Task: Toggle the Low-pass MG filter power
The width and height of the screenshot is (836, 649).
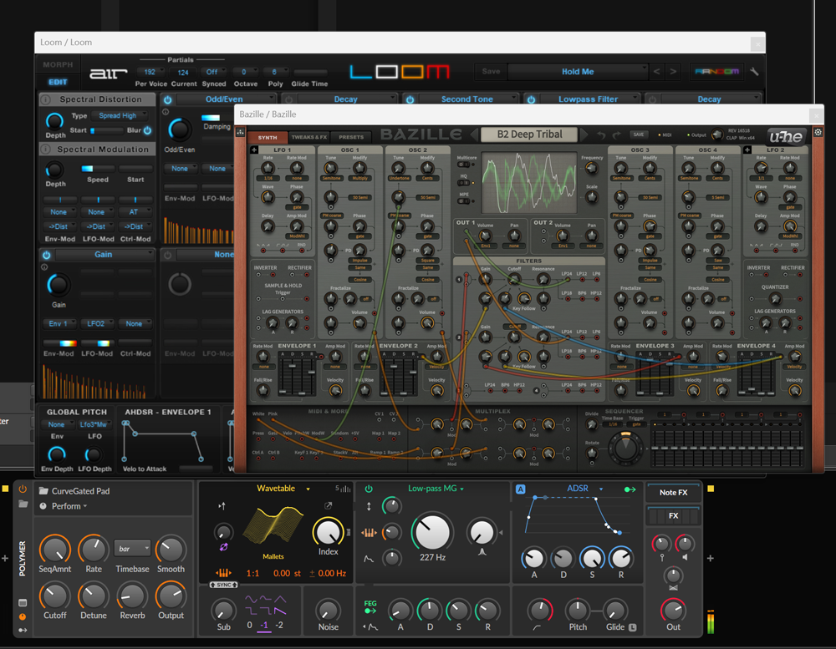Action: [x=369, y=489]
